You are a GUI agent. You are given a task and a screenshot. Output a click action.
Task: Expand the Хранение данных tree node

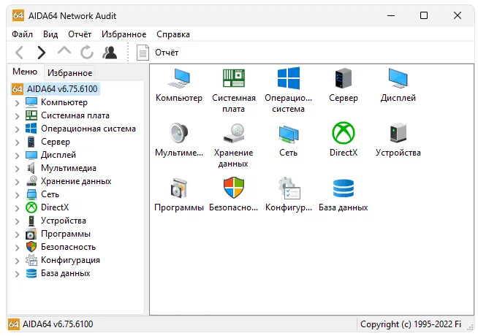pyautogui.click(x=18, y=182)
